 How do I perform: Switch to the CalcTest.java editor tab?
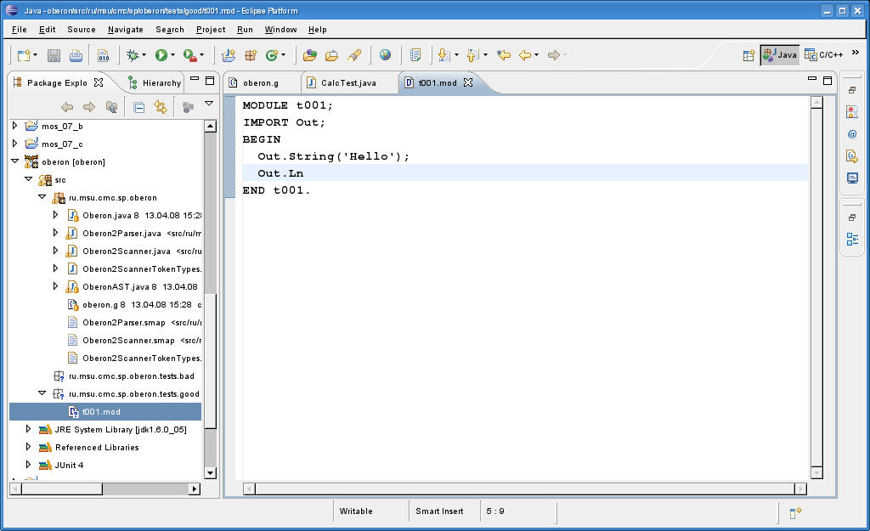click(347, 83)
